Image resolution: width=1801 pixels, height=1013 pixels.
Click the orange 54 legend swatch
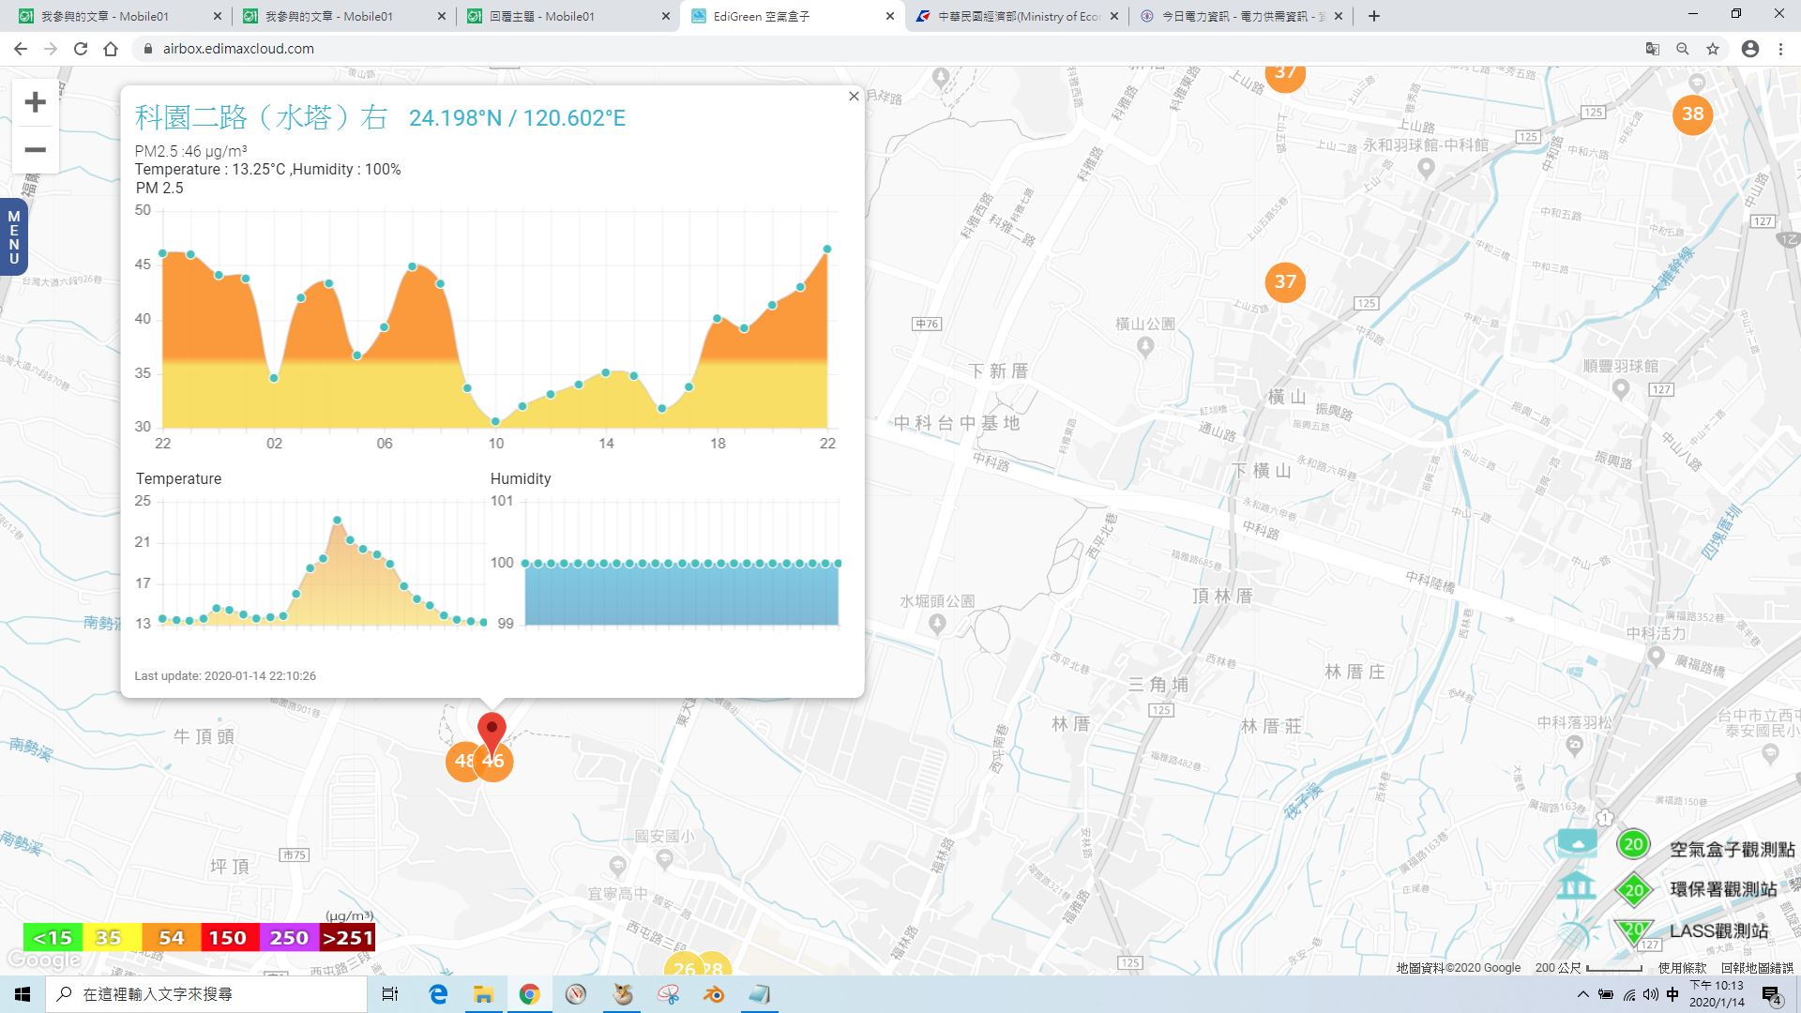[171, 937]
